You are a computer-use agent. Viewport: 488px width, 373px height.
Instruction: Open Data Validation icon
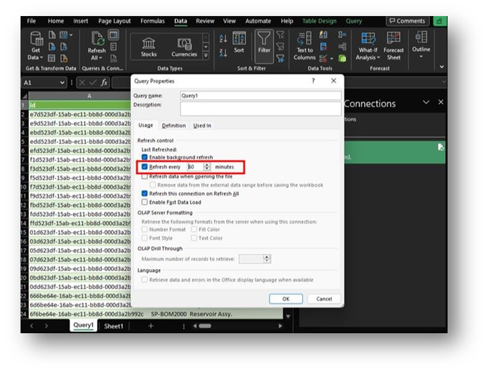pos(324,58)
